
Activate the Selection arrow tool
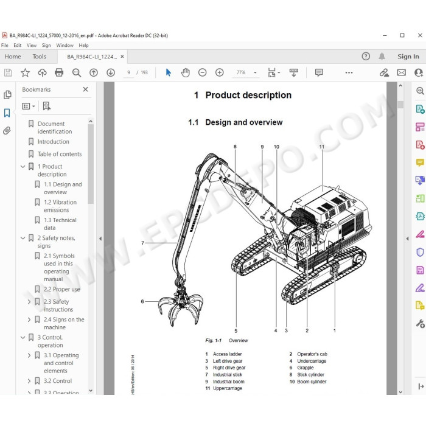point(168,72)
